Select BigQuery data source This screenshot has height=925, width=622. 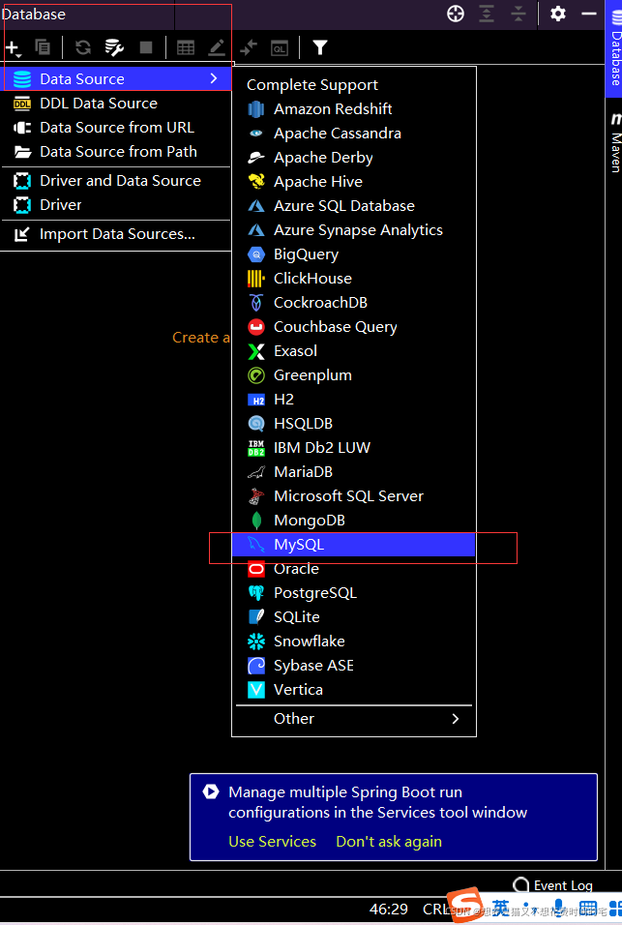(x=354, y=254)
